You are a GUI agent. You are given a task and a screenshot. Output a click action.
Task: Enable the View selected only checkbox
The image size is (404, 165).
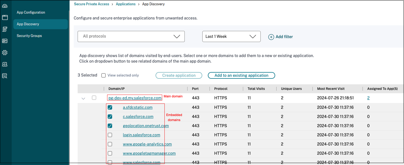coord(104,75)
